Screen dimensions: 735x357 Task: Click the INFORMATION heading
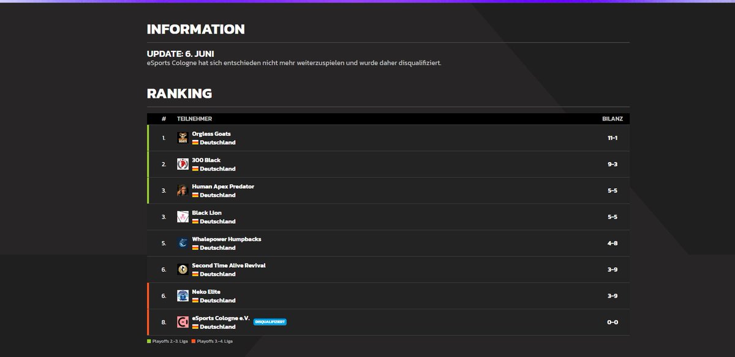coord(196,29)
